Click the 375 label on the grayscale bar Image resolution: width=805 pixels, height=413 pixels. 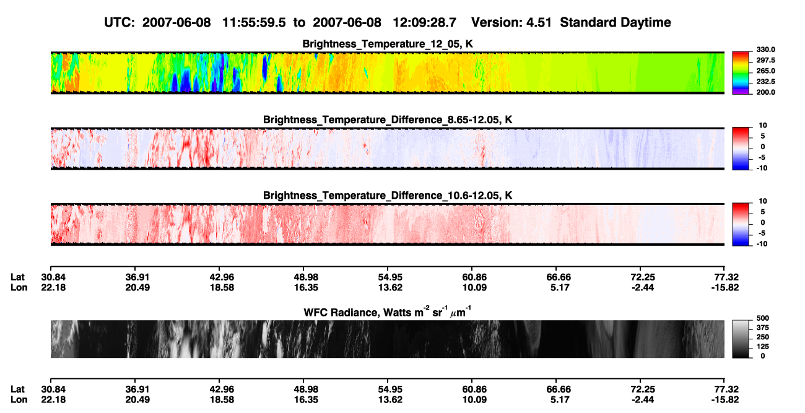tap(763, 328)
